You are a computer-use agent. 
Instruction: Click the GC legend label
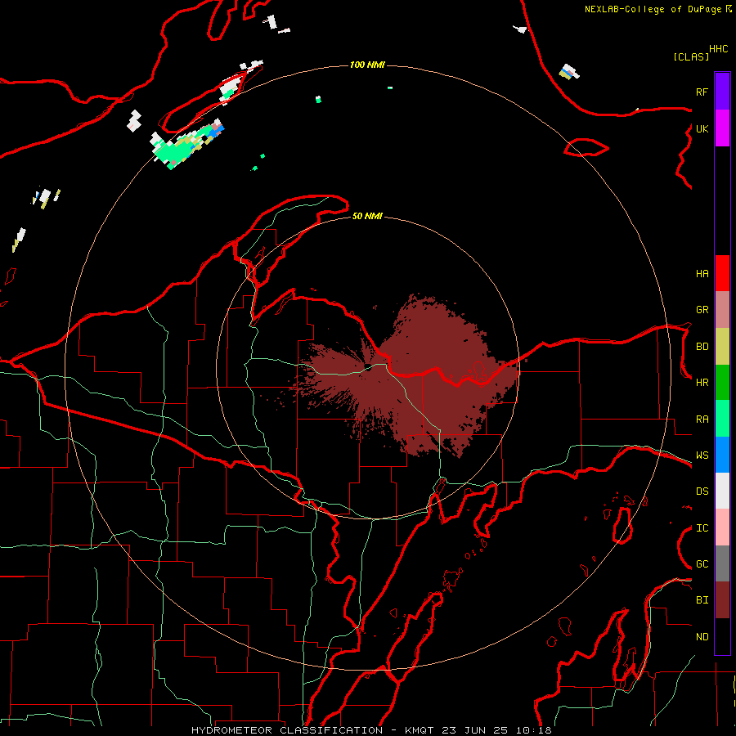702,563
